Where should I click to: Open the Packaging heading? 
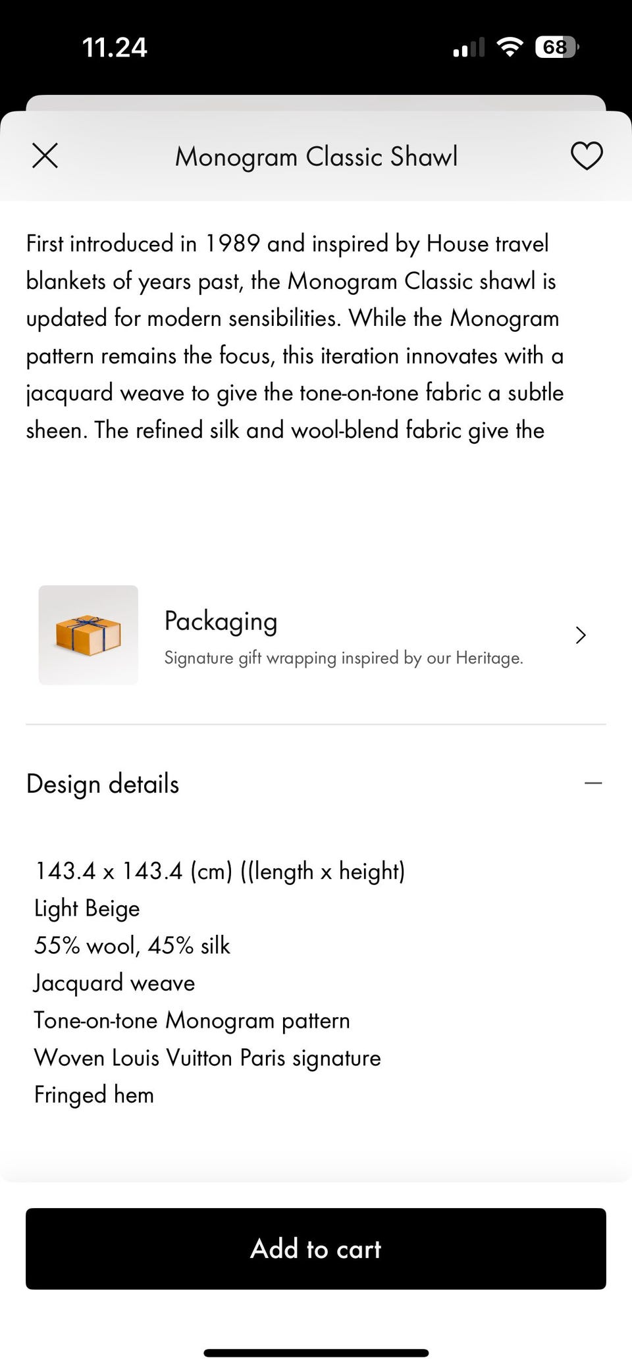pos(221,621)
